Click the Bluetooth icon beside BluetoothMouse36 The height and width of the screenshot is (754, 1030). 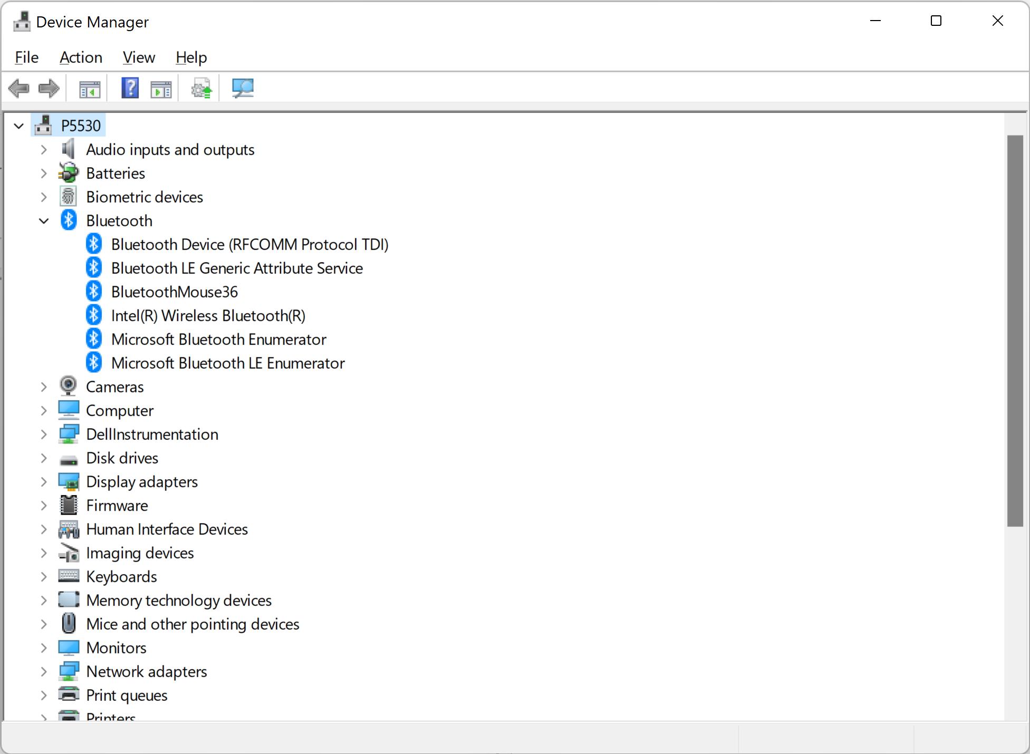point(94,292)
